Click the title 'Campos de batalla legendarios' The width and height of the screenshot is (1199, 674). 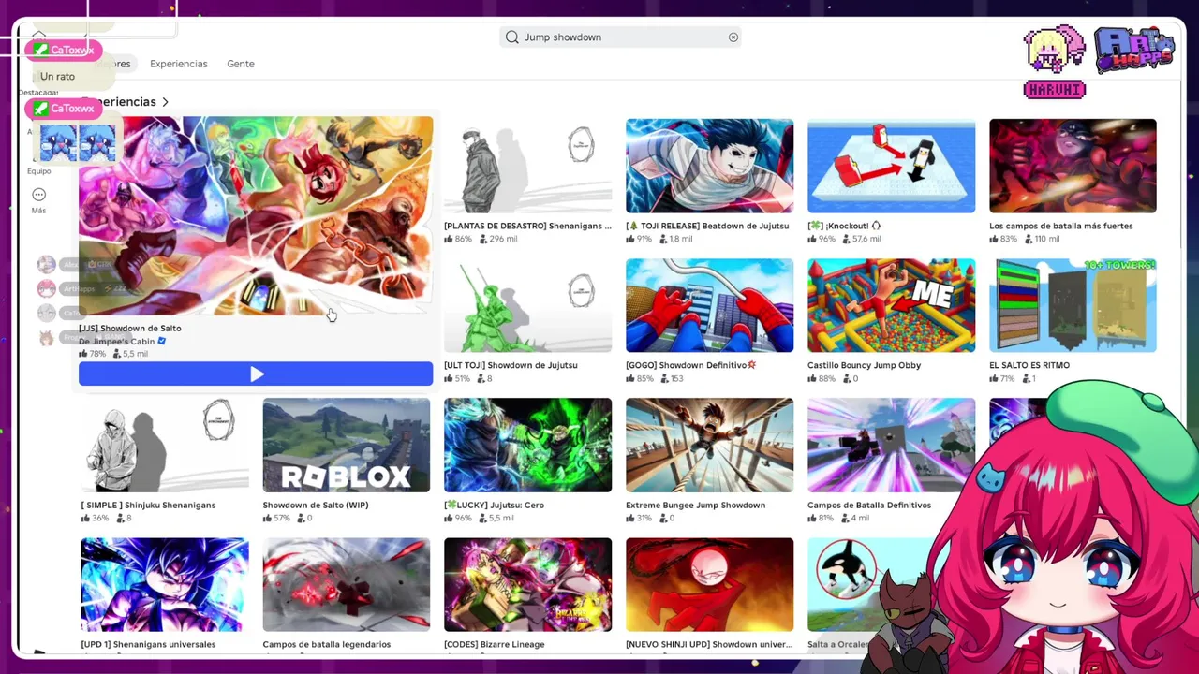(327, 644)
